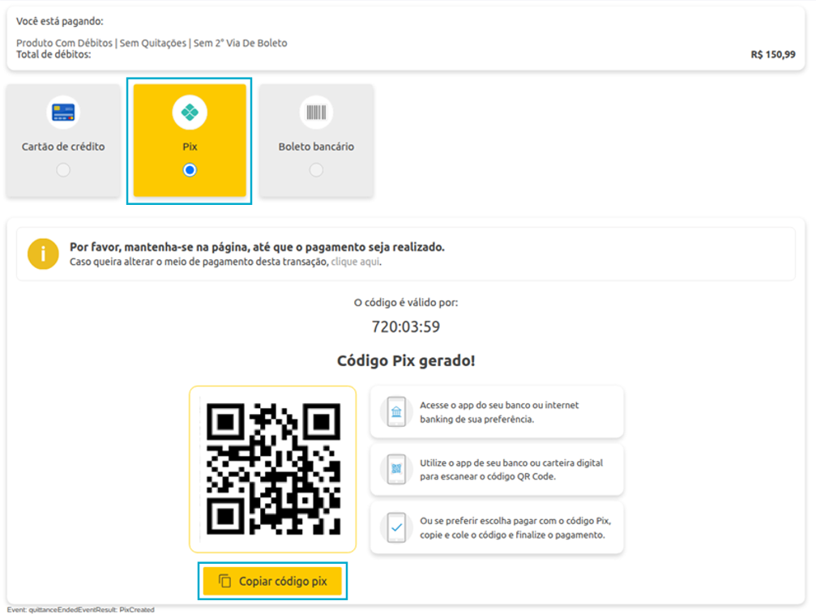Click the 'Utilize o app de seu banco' instruction

click(511, 469)
